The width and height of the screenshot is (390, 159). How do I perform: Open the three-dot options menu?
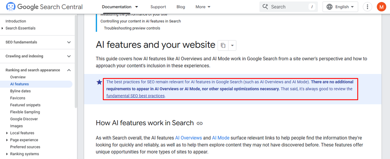pos(368,7)
